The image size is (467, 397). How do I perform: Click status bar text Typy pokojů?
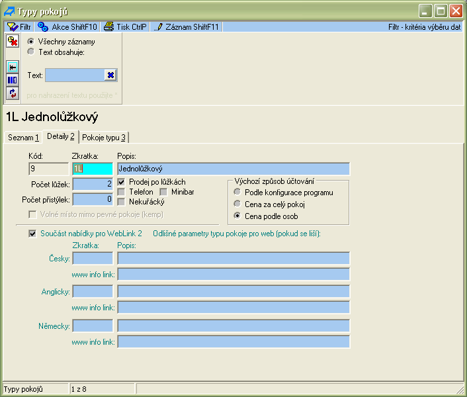23,389
